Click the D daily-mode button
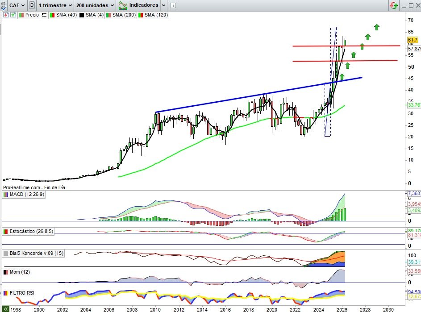Viewport: 421px width, 312px height. pos(32,5)
